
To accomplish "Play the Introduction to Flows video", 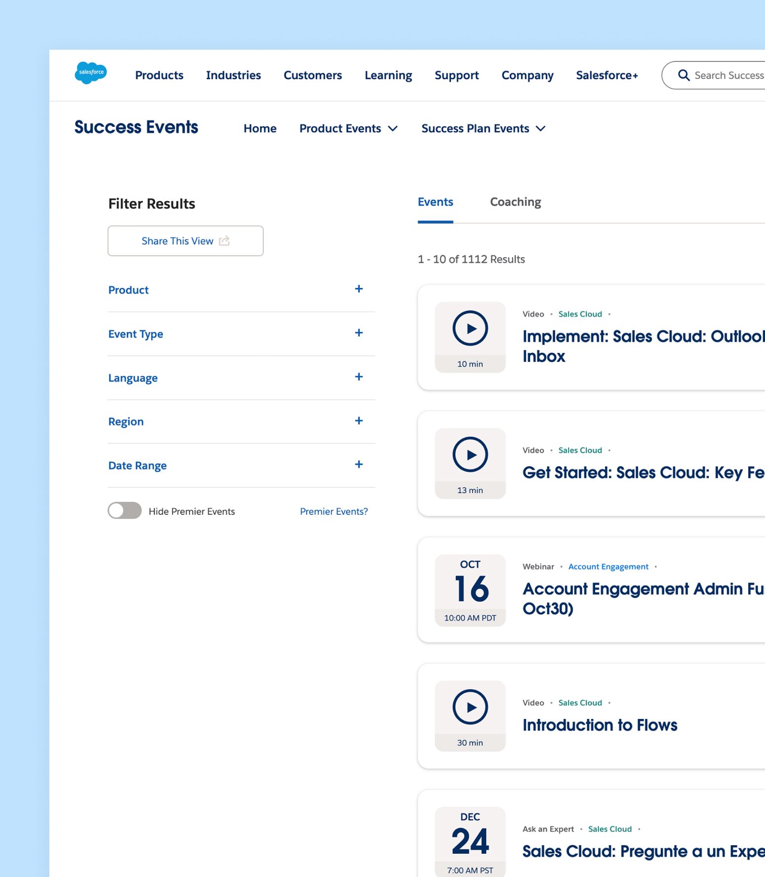I will coord(470,707).
